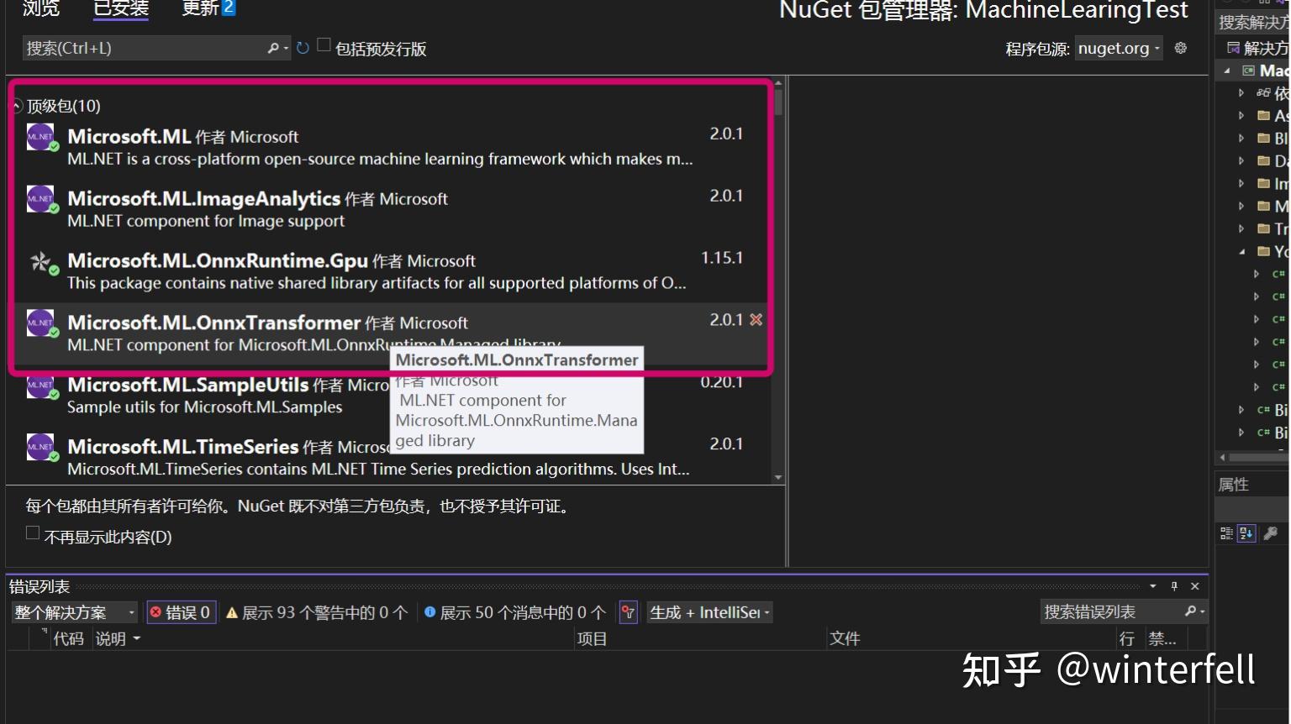The height and width of the screenshot is (724, 1291).
Task: Refresh the installed packages list
Action: coord(302,48)
